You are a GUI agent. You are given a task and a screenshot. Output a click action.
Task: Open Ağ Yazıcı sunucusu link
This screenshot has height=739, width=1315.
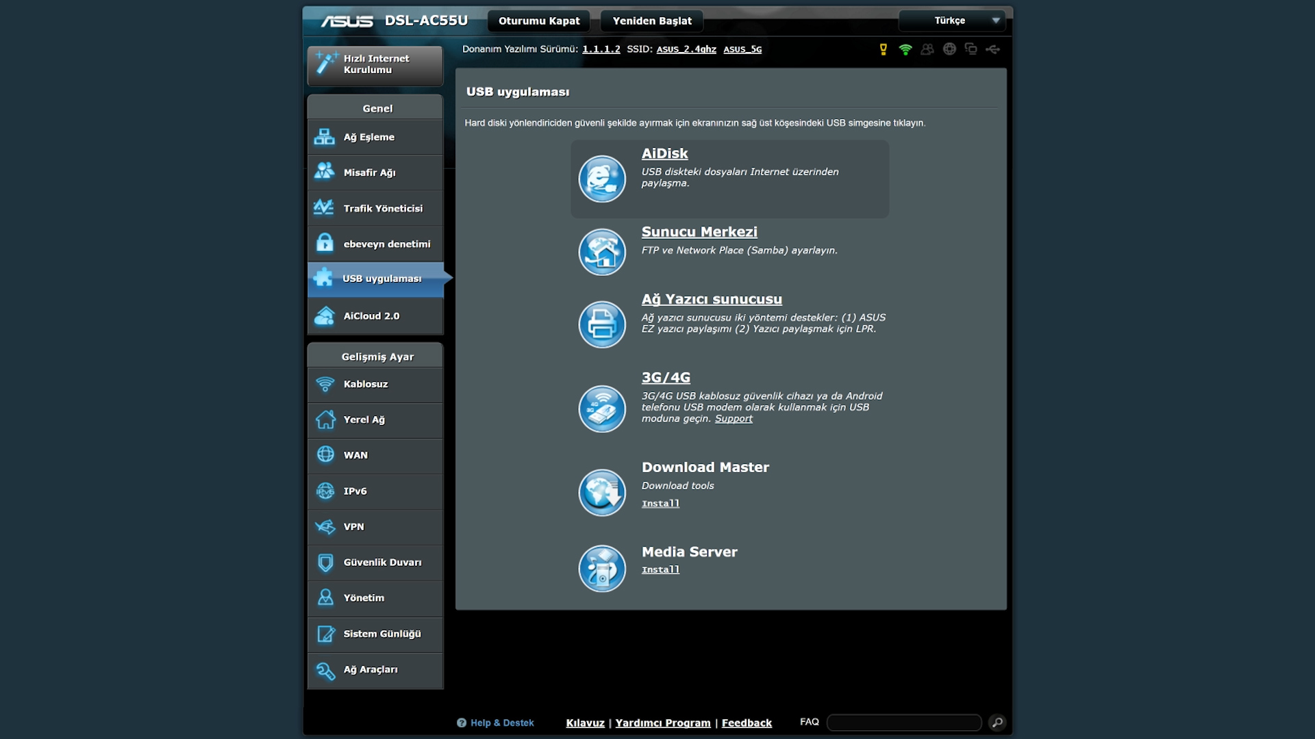712,299
